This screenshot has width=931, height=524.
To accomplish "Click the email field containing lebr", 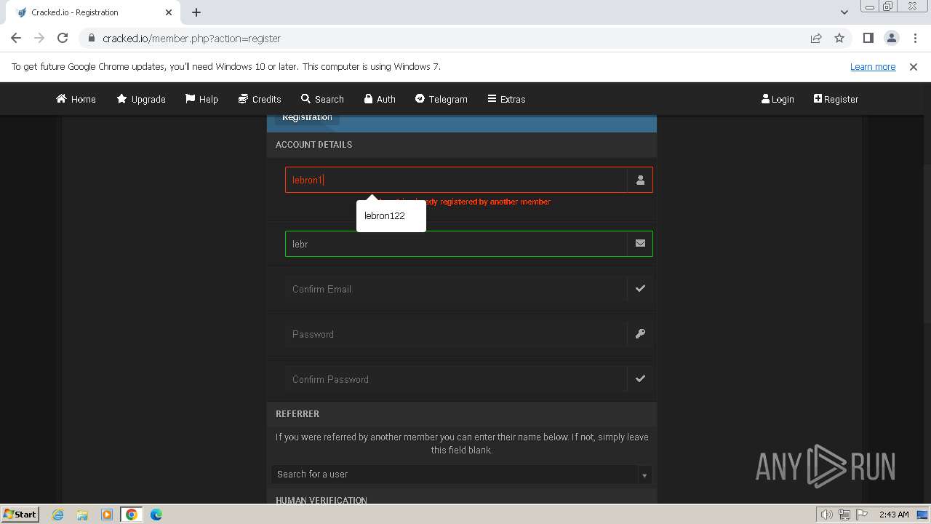I will point(456,244).
